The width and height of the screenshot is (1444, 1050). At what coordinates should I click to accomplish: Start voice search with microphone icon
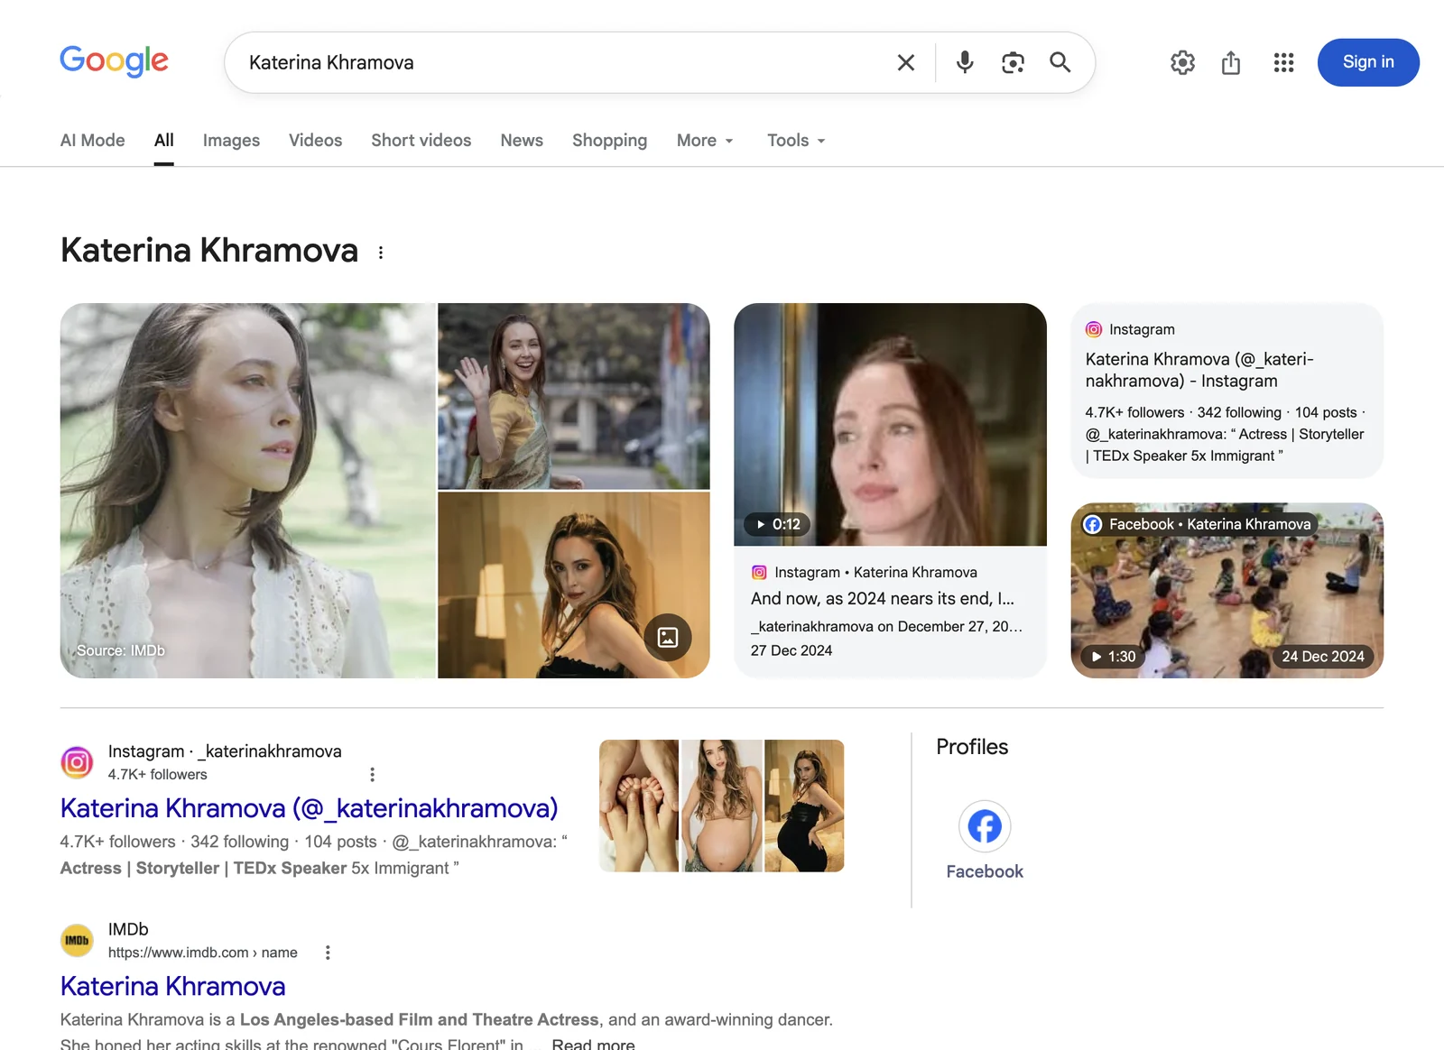[965, 62]
